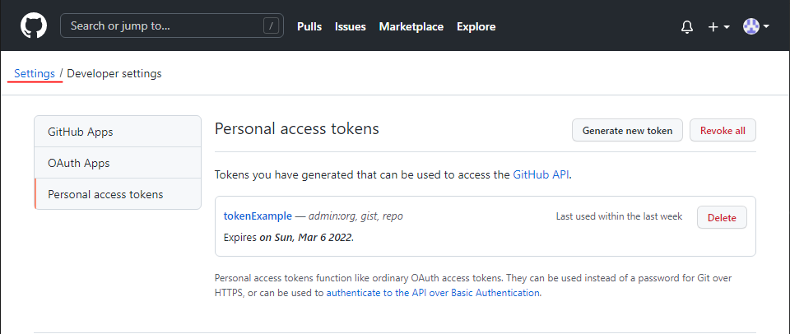Open the GitHub API link

coord(541,174)
